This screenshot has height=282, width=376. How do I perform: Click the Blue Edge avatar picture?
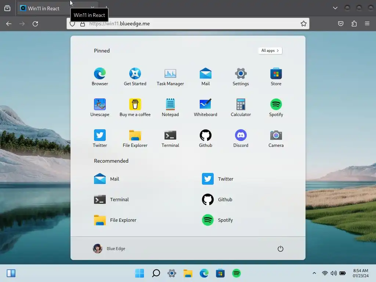(x=98, y=249)
